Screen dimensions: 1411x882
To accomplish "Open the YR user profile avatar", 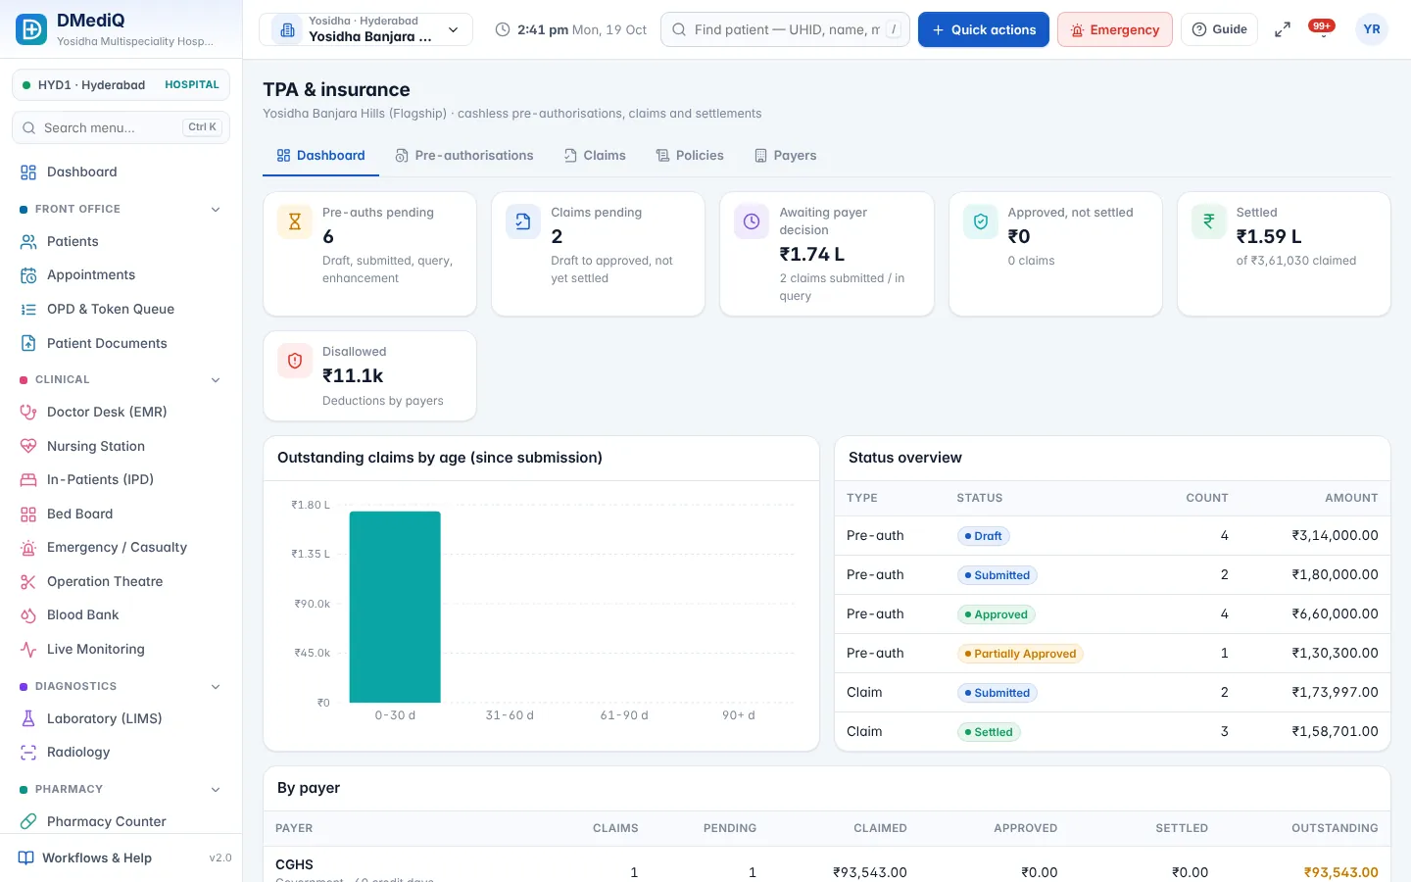I will coord(1372,29).
